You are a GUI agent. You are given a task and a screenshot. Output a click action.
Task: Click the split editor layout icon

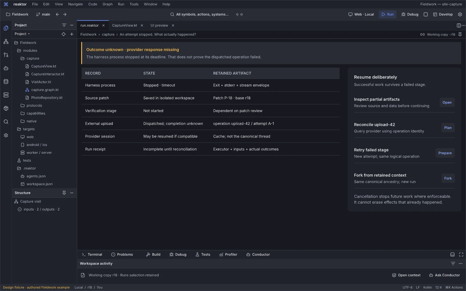(459, 25)
